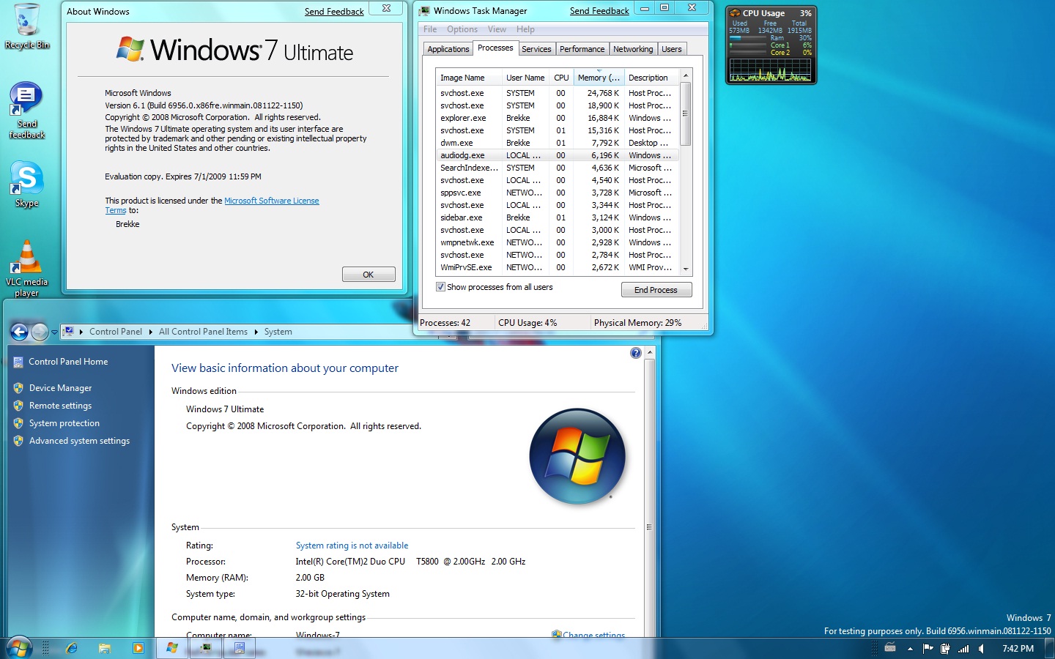
Task: Switch to Control Panel System taskbar button
Action: pos(240,648)
